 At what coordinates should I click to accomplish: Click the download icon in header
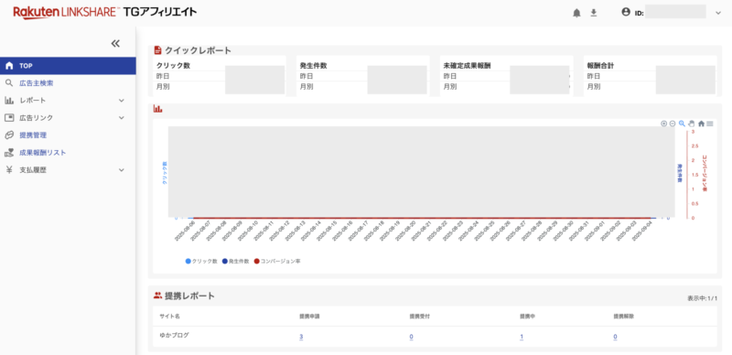pos(593,13)
